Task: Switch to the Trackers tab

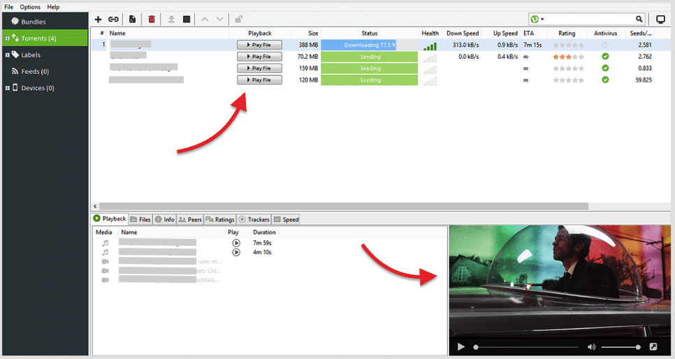Action: click(x=254, y=219)
